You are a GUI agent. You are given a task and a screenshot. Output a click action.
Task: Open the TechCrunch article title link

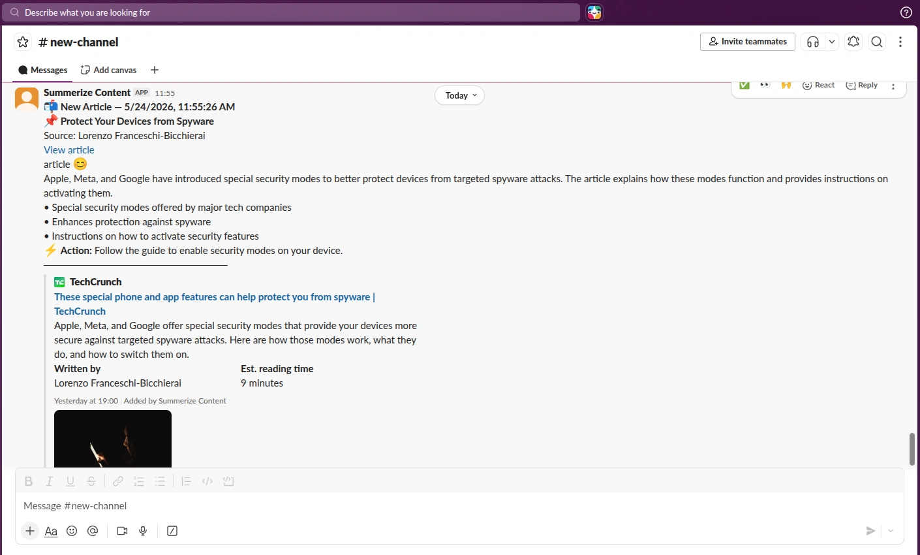click(215, 304)
